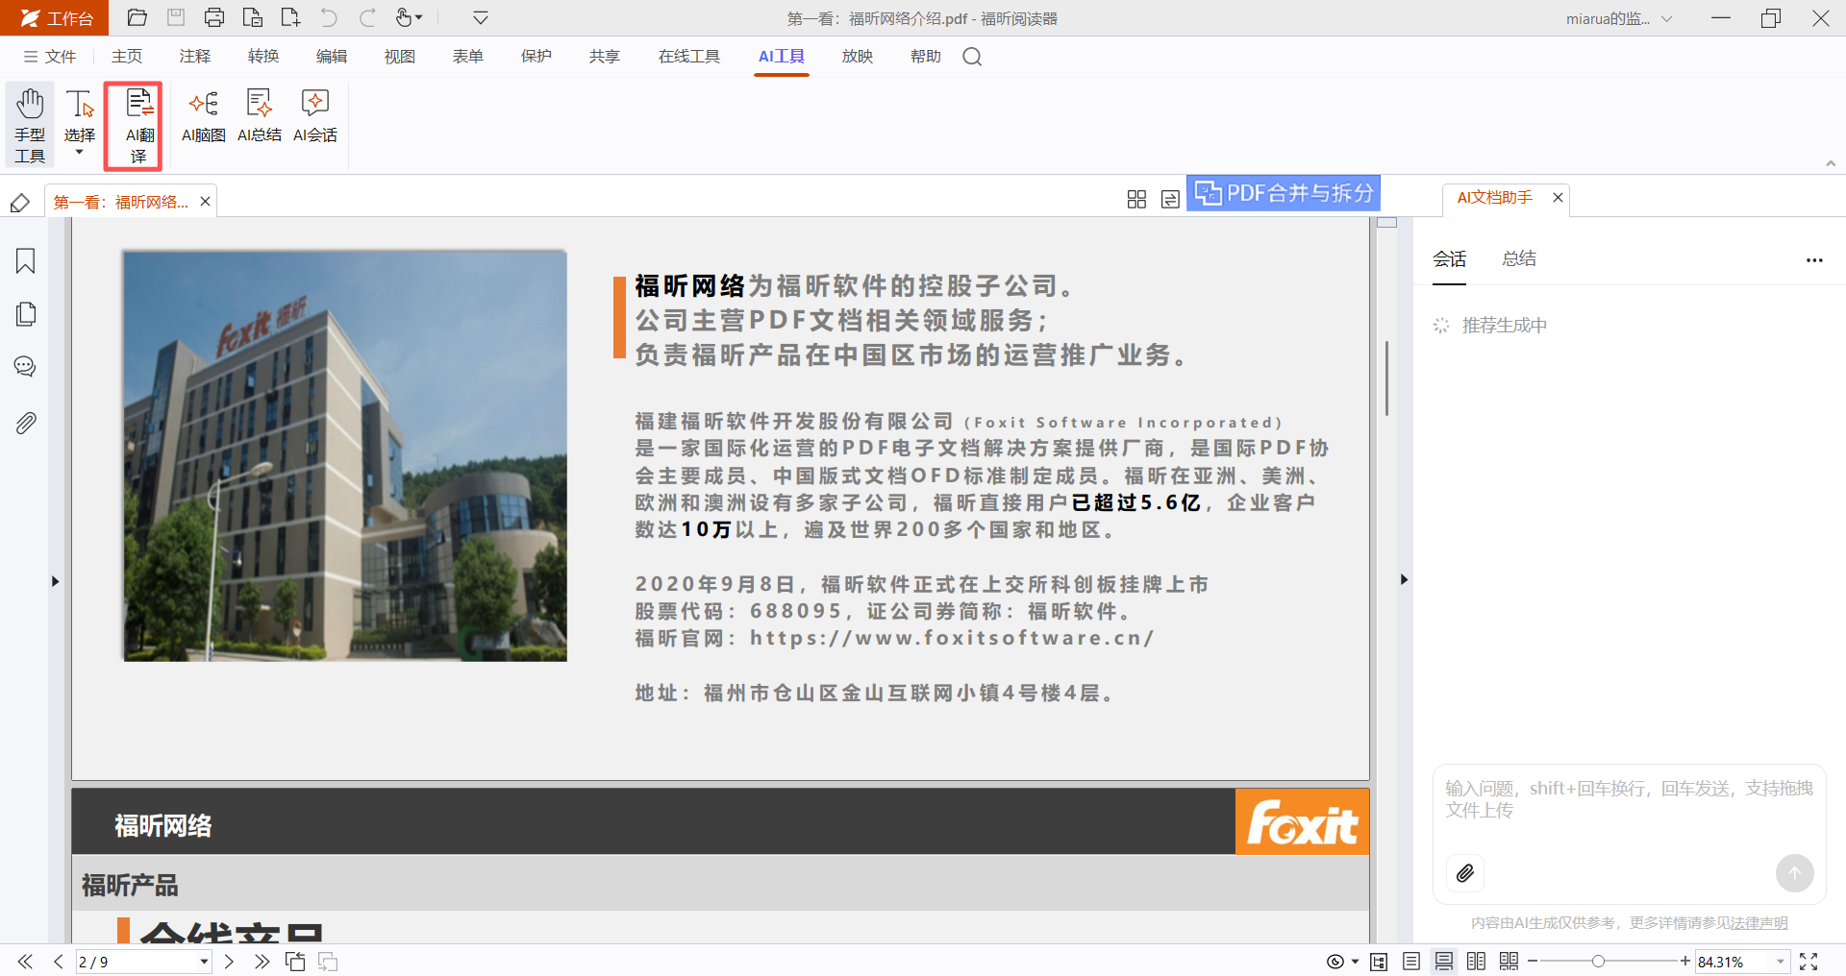Switch to the 总结 summary tab
This screenshot has width=1846, height=976.
(x=1519, y=258)
